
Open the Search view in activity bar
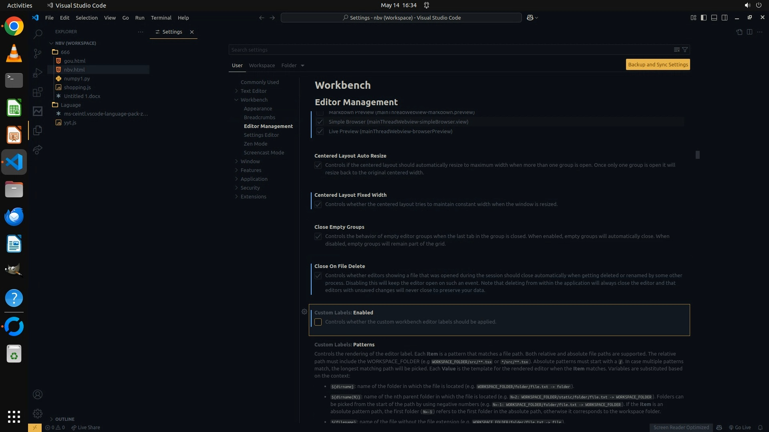click(38, 34)
